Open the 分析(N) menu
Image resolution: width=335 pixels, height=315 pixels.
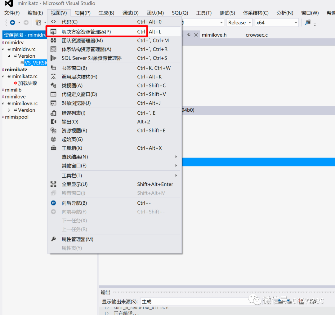(x=285, y=13)
